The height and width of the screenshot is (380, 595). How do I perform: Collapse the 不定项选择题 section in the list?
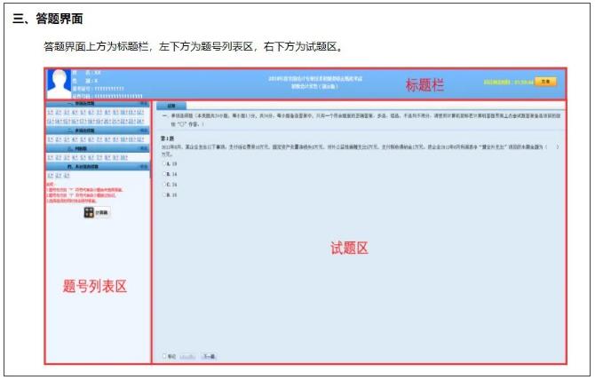pos(145,166)
